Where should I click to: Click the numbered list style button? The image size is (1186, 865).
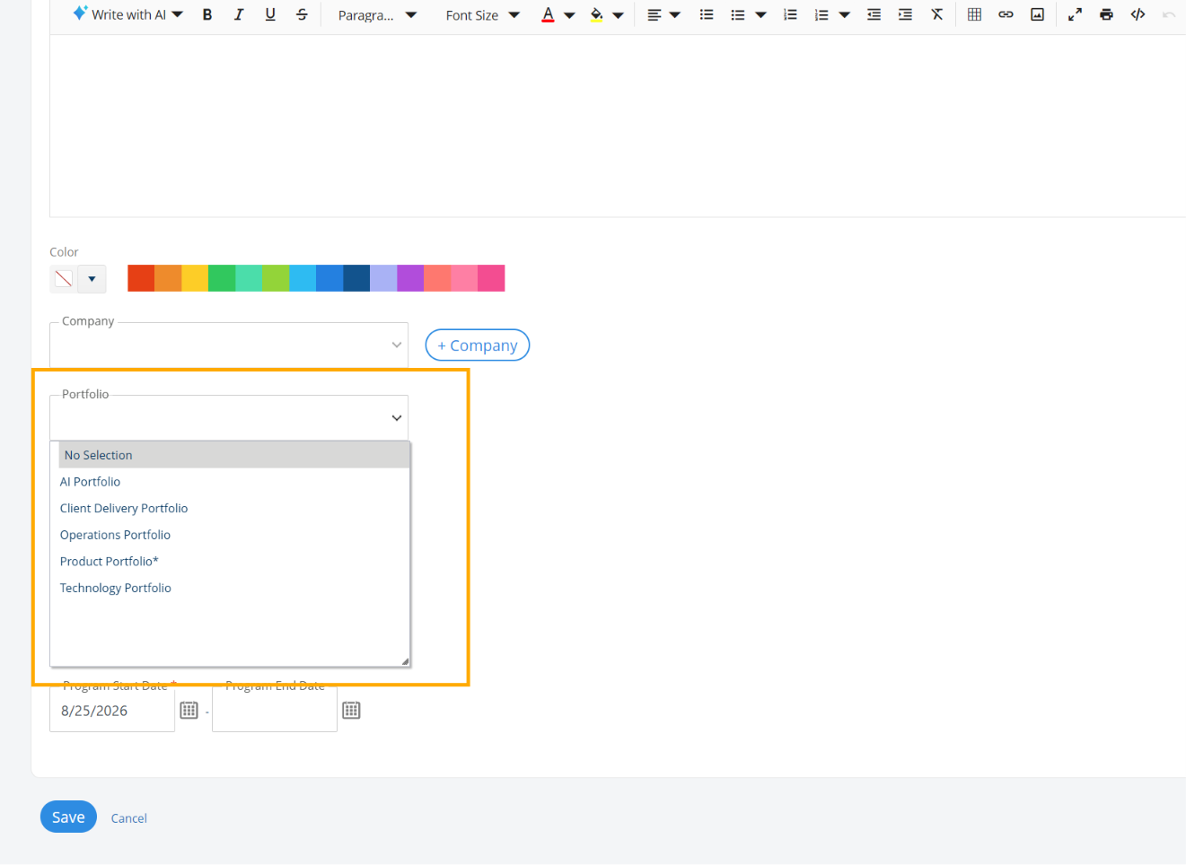[x=821, y=14]
